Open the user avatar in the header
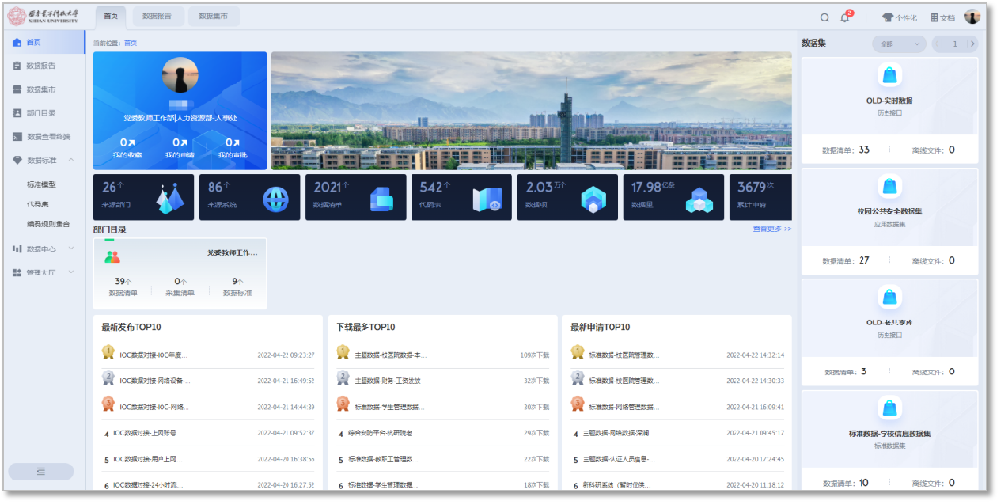This screenshot has height=502, width=998. point(972,17)
